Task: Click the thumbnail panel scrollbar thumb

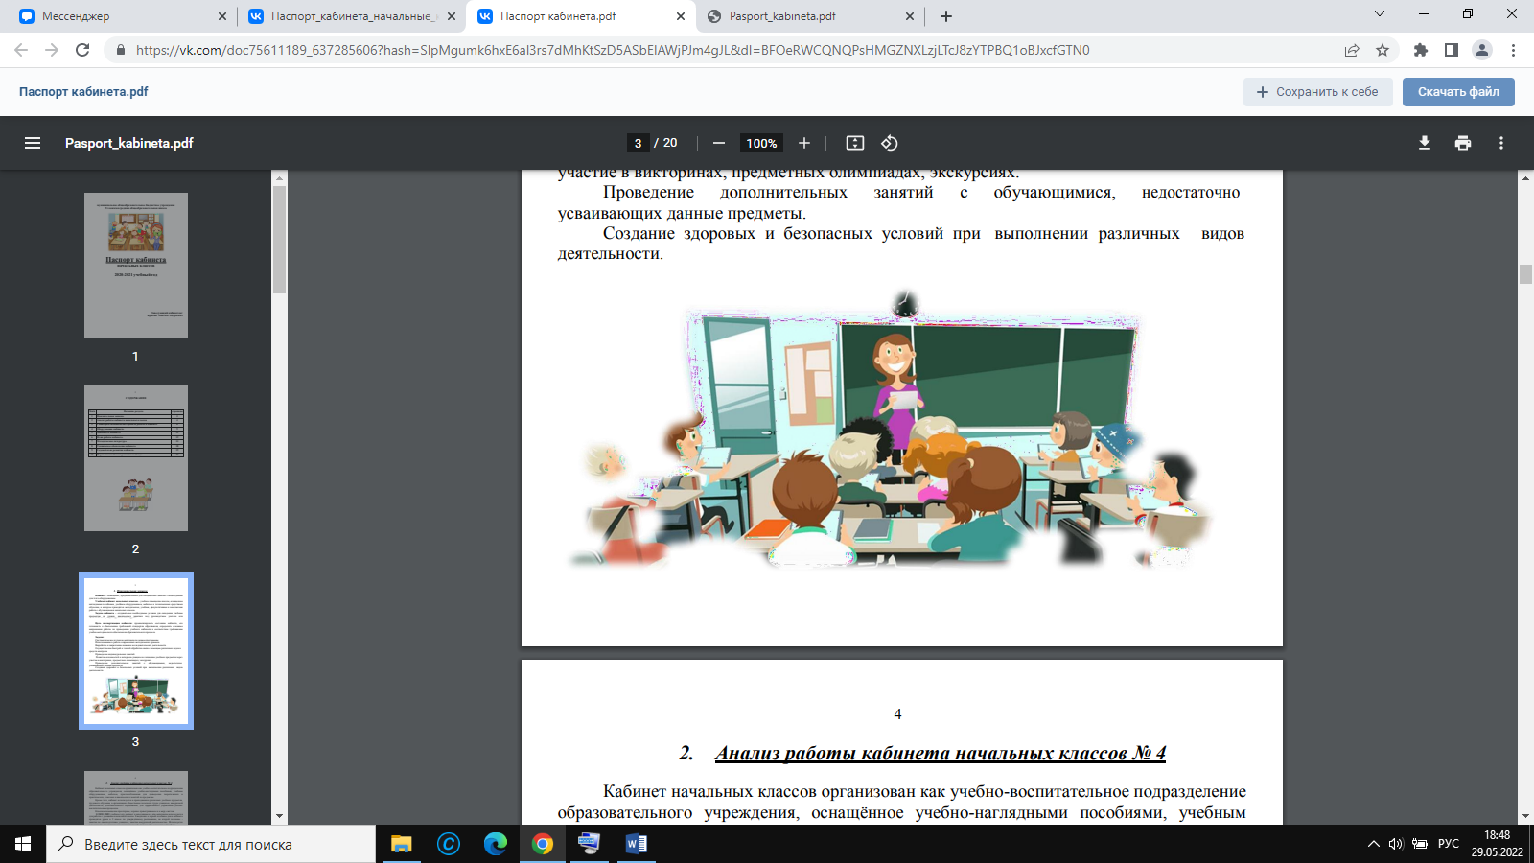Action: point(279,240)
